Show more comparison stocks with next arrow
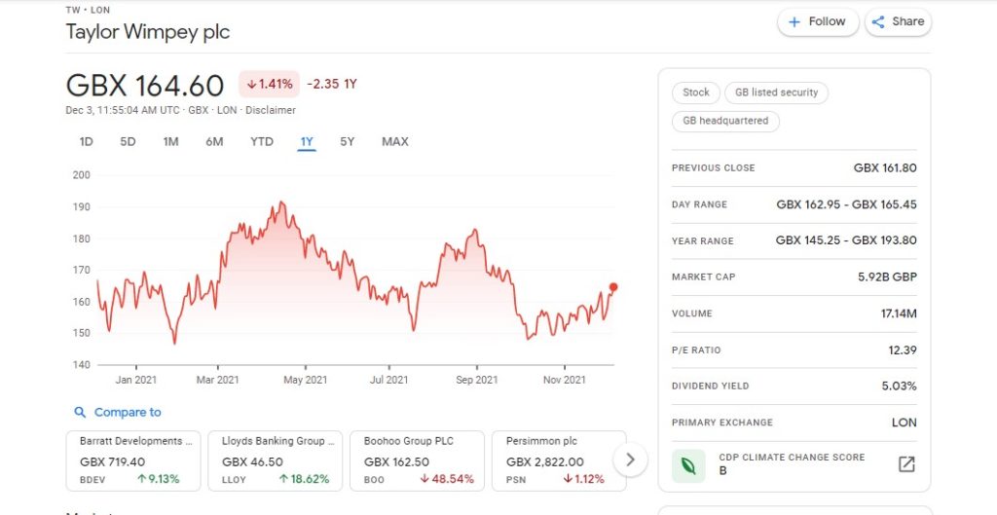The image size is (997, 515). pos(630,460)
